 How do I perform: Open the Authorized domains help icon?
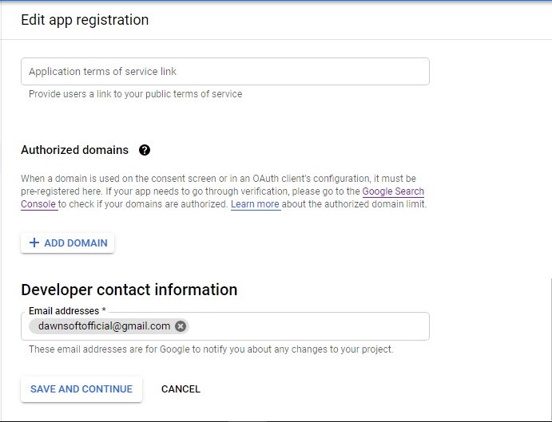(145, 150)
